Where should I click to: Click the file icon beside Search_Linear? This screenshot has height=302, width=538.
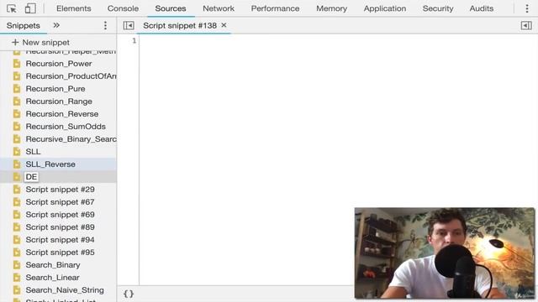pyautogui.click(x=17, y=278)
